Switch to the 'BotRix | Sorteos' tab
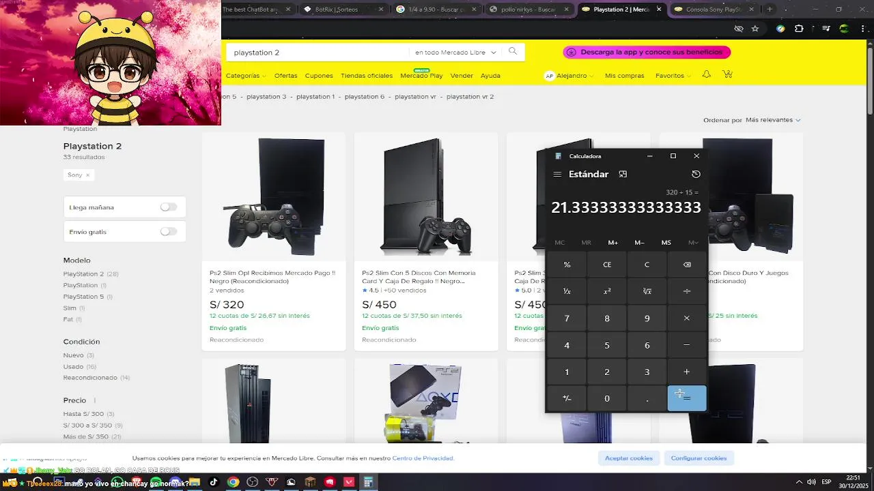Screen dimensions: 874x491 click(x=343, y=10)
